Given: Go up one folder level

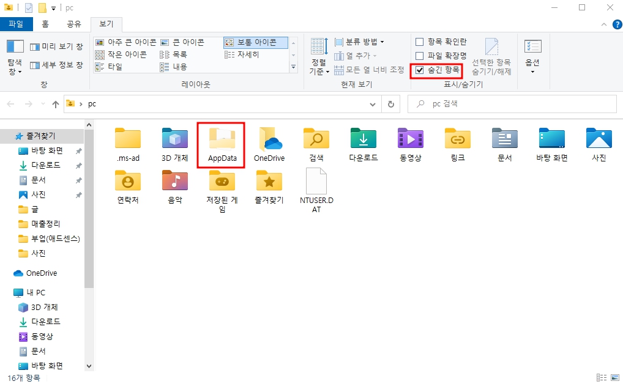Looking at the screenshot, I should [x=55, y=104].
